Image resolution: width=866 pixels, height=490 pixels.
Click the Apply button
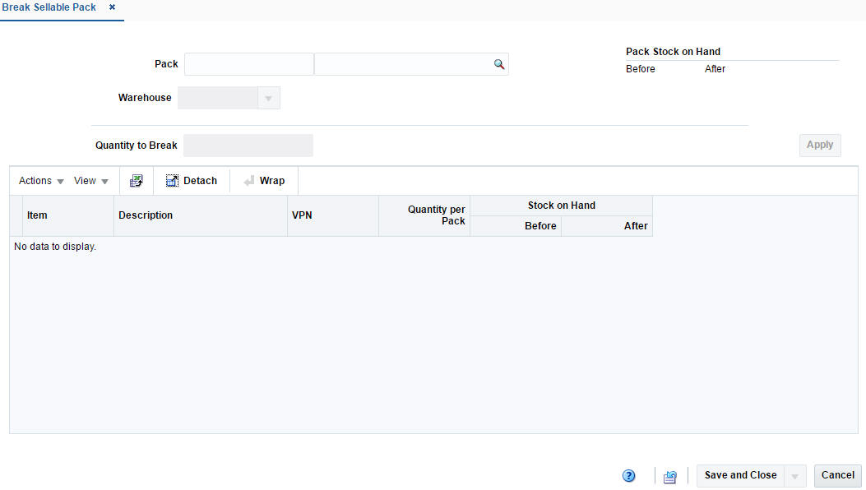coord(820,145)
